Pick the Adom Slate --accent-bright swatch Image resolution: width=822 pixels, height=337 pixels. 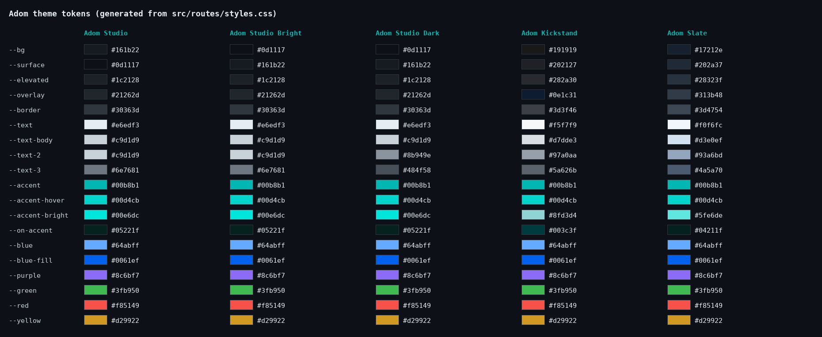[679, 215]
